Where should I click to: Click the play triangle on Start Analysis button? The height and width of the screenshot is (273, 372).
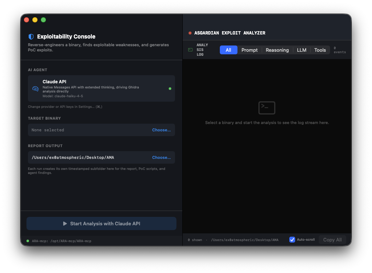[65, 223]
